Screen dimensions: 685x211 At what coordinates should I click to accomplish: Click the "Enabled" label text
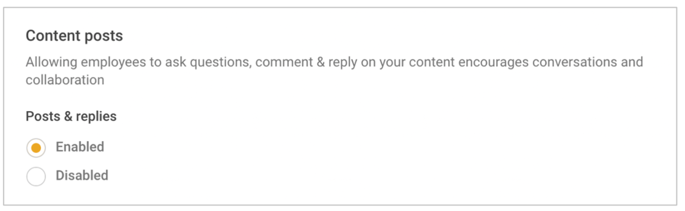click(80, 147)
